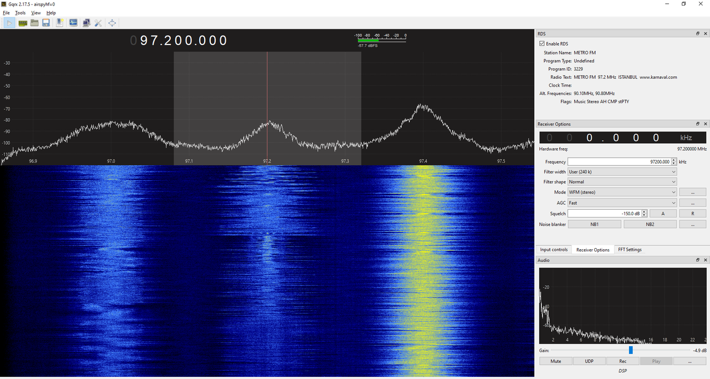The image size is (710, 379).
Task: Open the Tools menu
Action: click(20, 13)
